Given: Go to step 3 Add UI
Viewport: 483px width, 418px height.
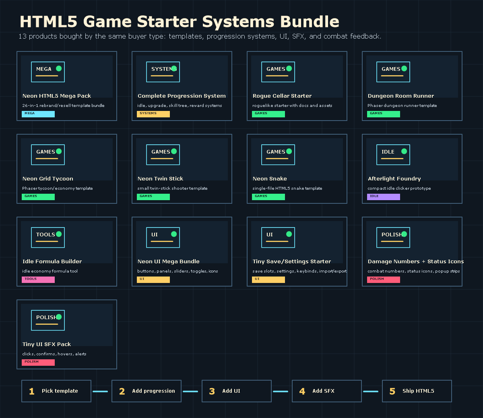Looking at the screenshot, I should (237, 391).
